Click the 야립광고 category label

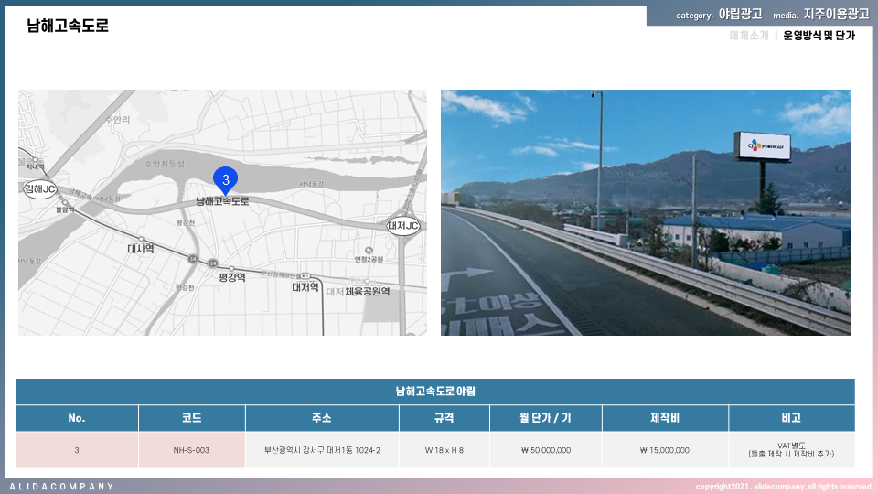coord(740,15)
